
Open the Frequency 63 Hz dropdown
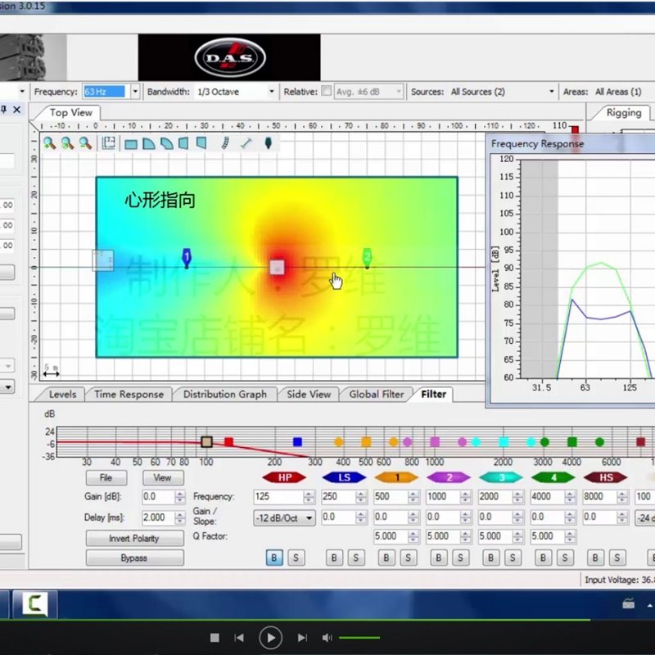[135, 92]
